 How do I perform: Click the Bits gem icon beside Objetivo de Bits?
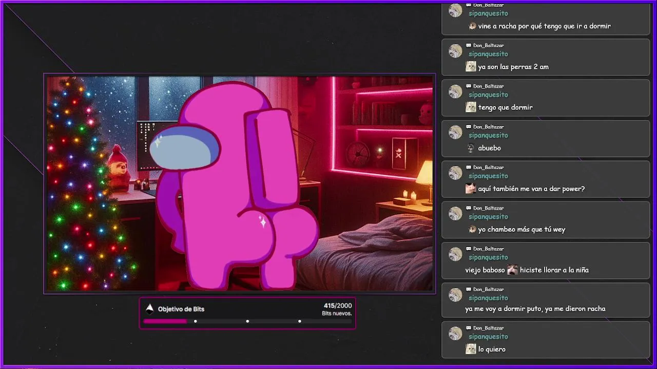coord(150,309)
